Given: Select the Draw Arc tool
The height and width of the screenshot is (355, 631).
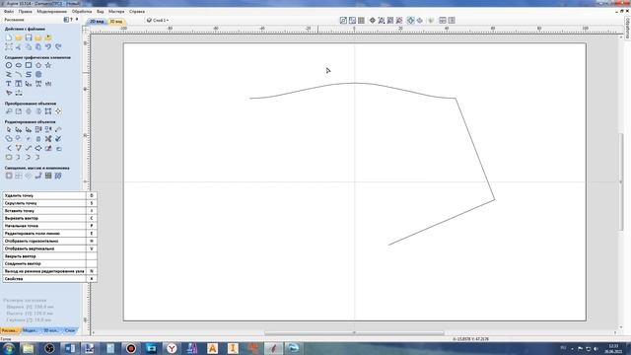Looking at the screenshot, I should 19,75.
